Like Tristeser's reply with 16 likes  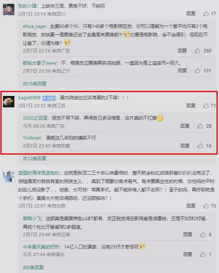pyautogui.click(x=200, y=146)
